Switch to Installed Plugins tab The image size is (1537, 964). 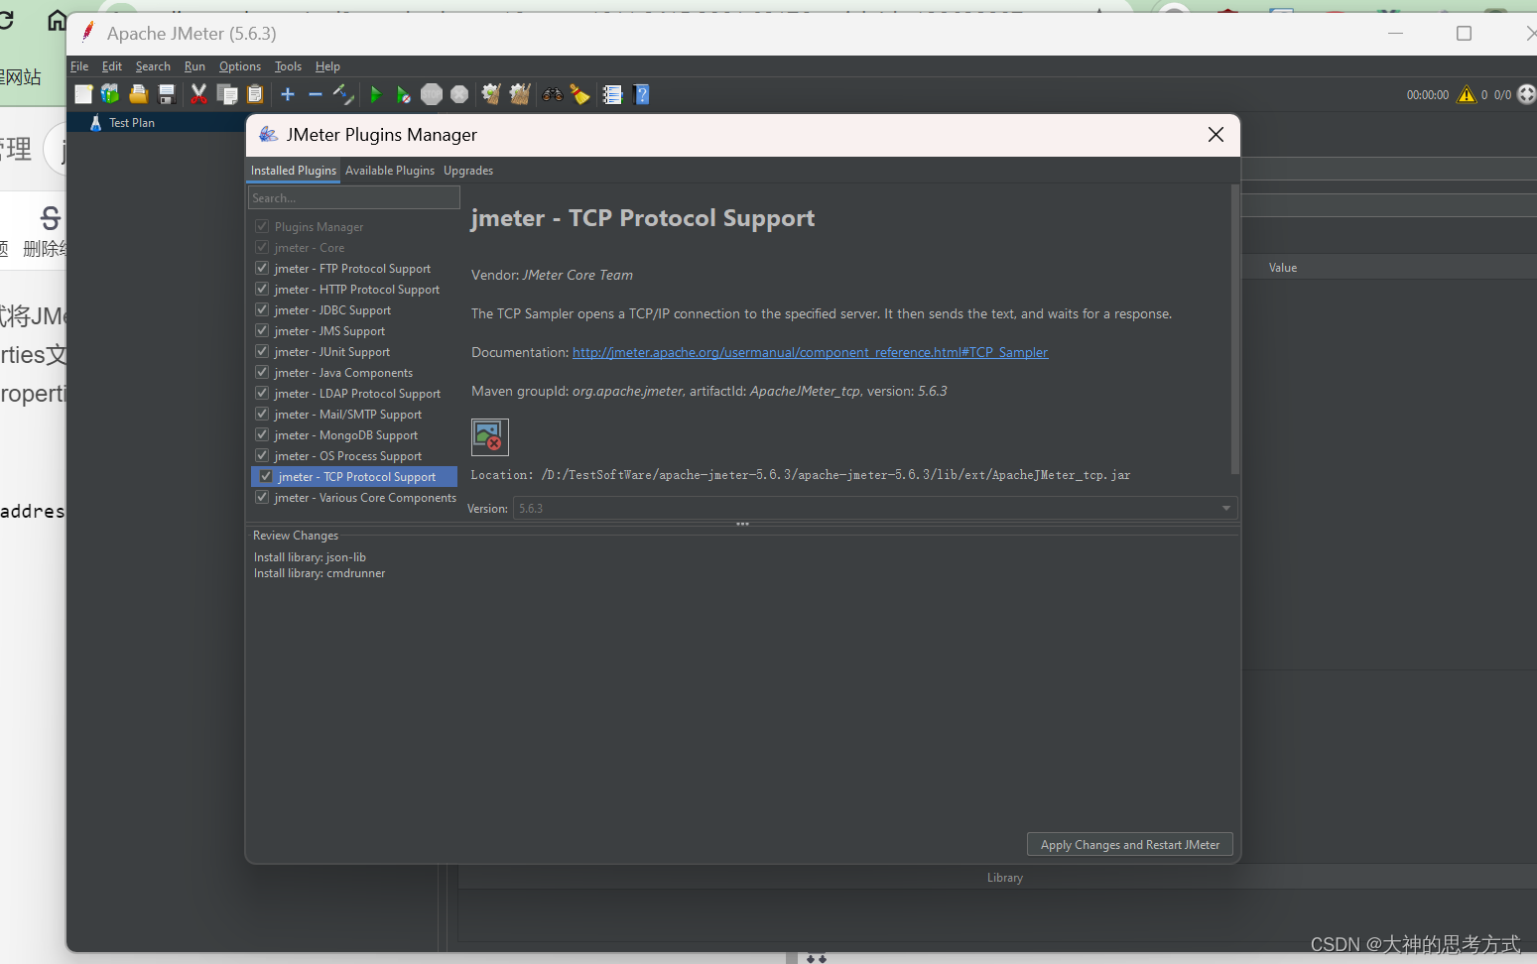click(293, 171)
